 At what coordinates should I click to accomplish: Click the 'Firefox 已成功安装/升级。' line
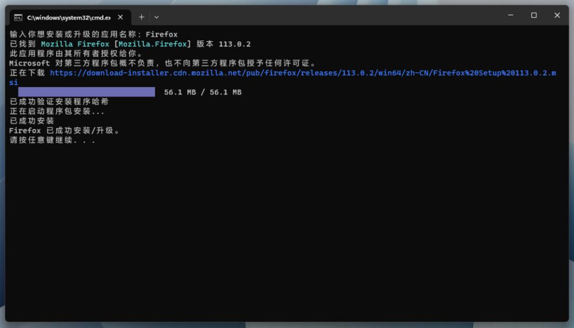point(64,131)
